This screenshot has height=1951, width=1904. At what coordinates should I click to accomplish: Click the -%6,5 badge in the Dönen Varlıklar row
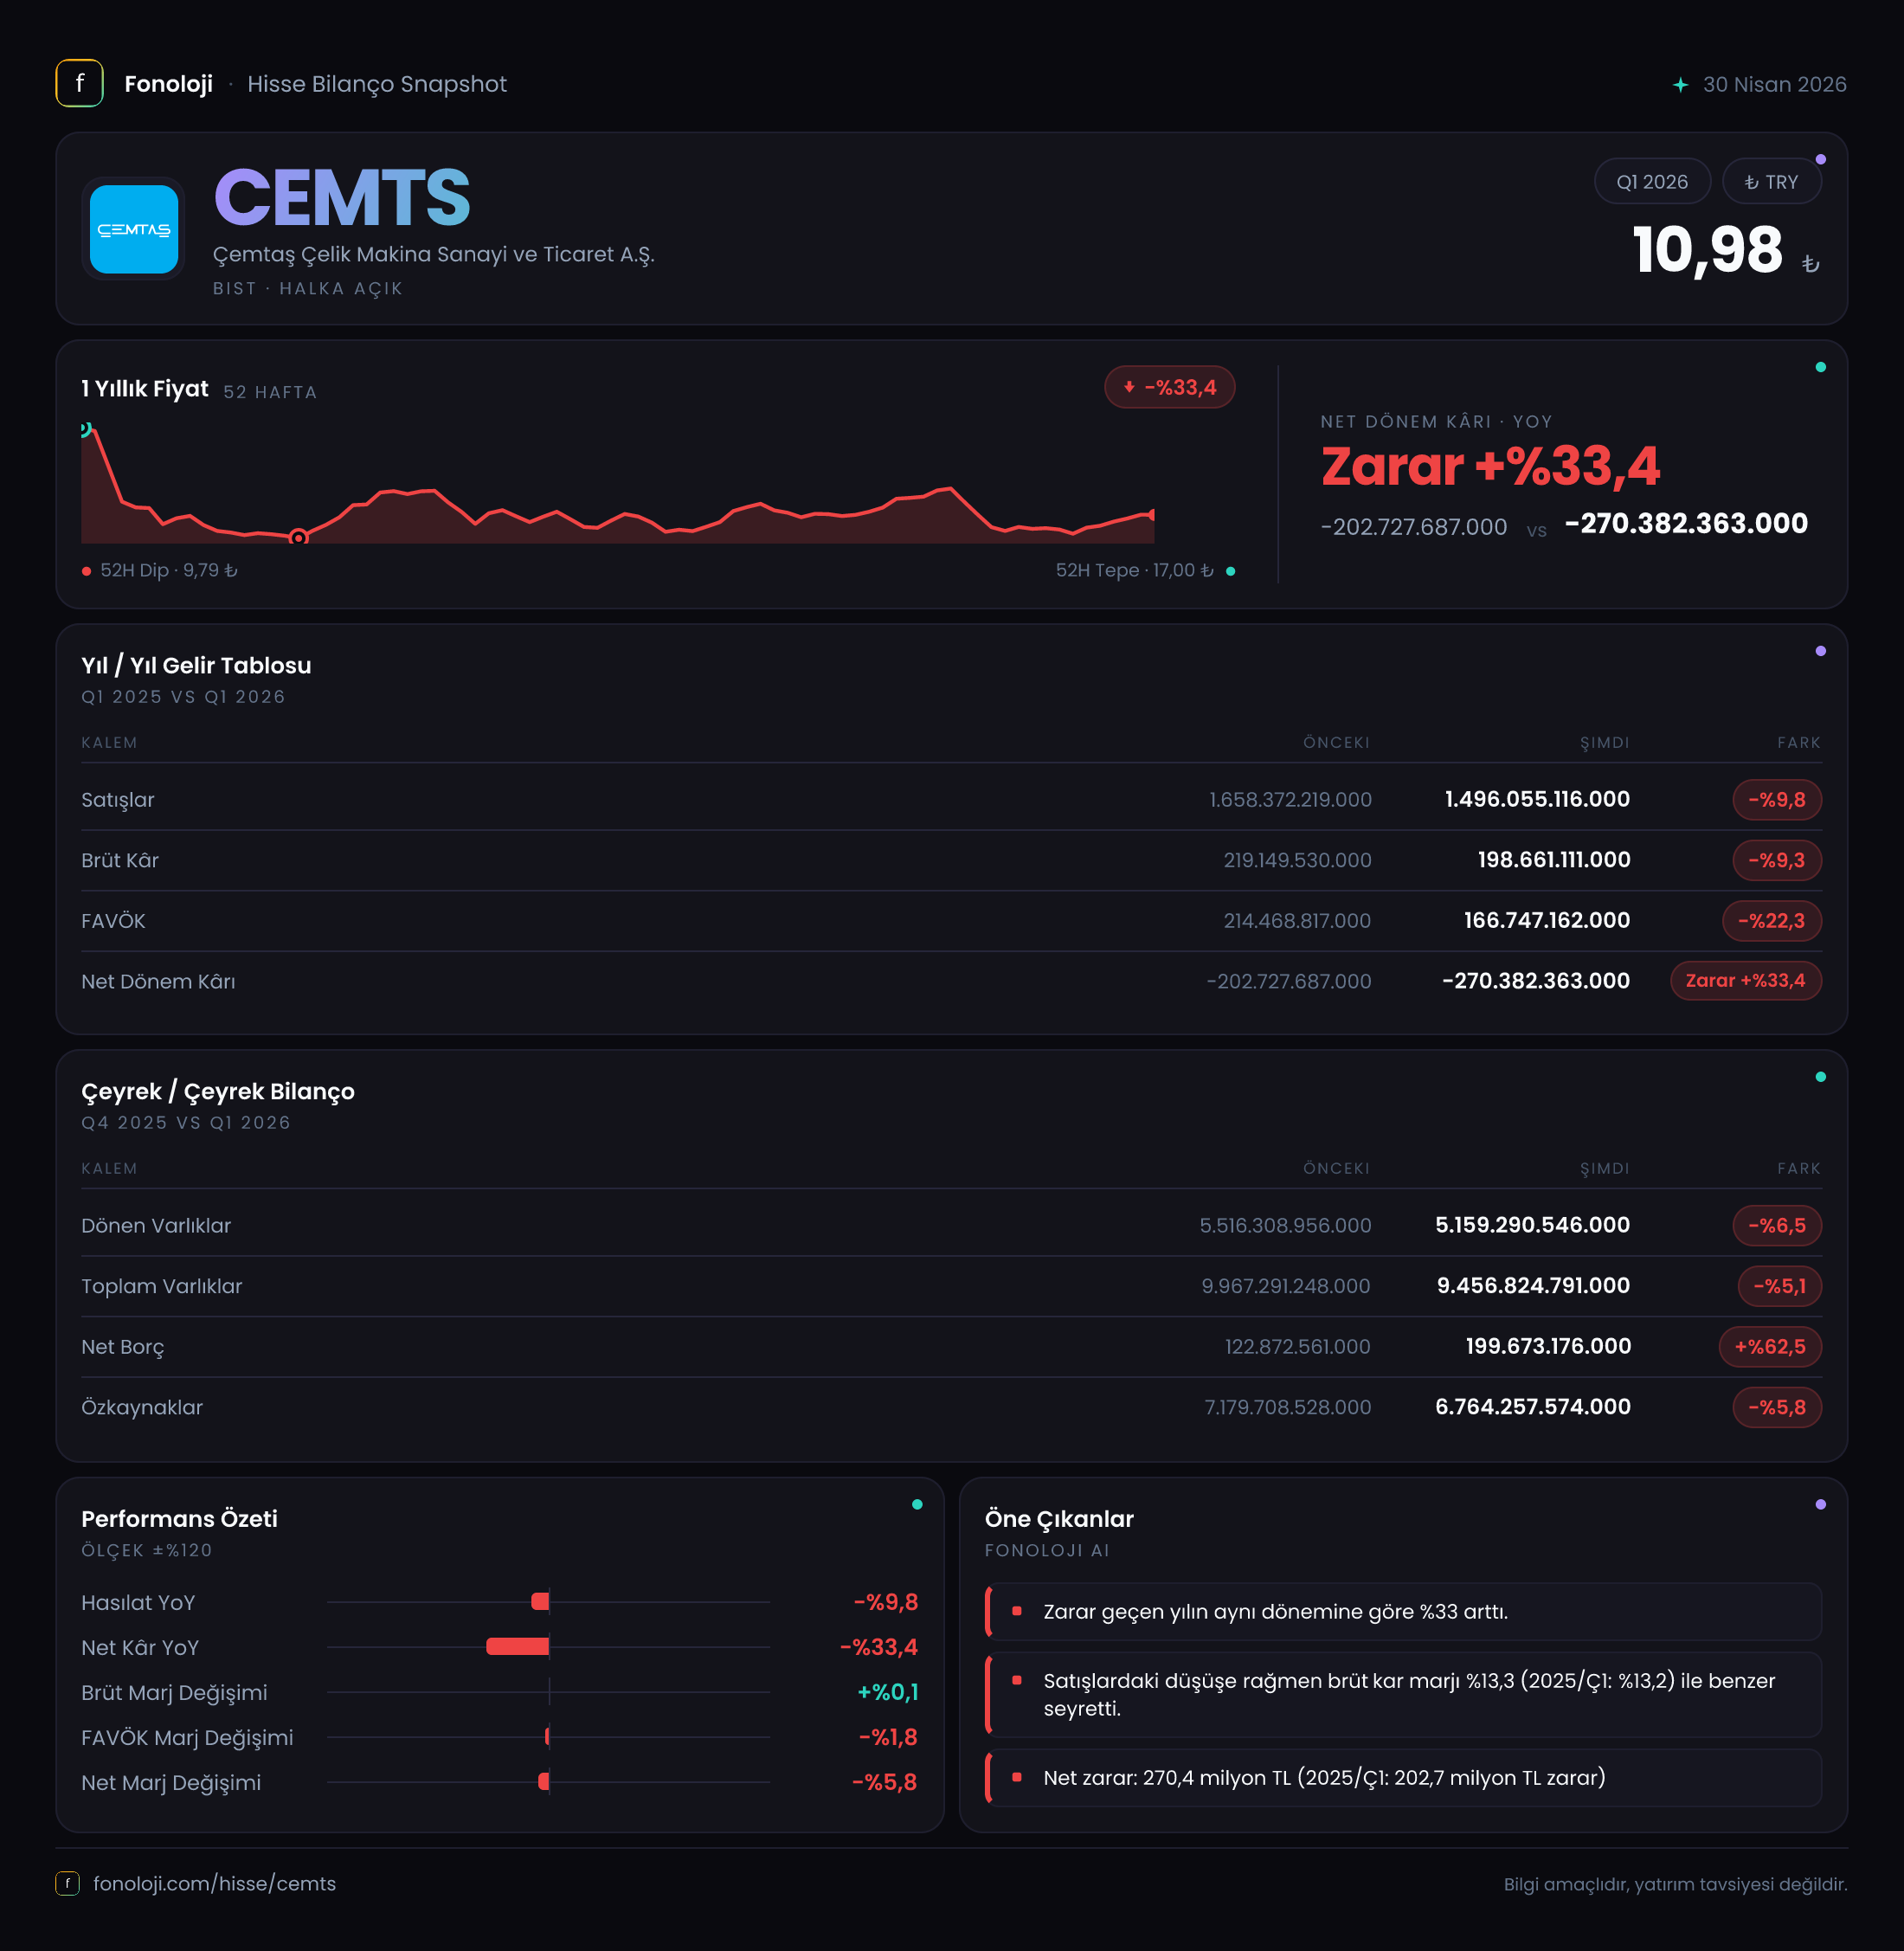click(1776, 1225)
